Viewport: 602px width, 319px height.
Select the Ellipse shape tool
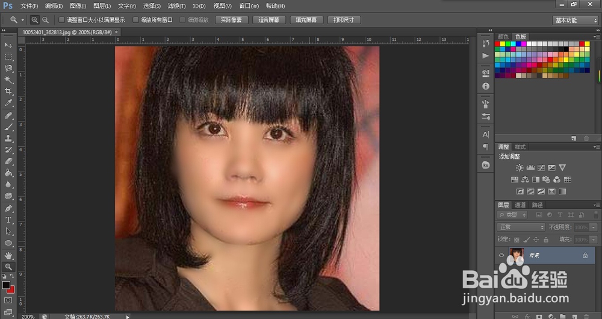(x=8, y=243)
